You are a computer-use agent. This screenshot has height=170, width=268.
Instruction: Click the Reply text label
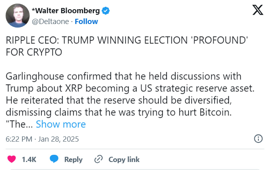73,159
